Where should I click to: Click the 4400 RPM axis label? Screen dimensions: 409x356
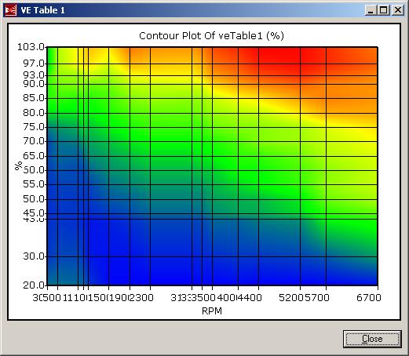(250, 297)
